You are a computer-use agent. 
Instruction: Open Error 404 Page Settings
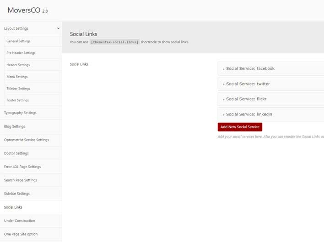pyautogui.click(x=22, y=167)
